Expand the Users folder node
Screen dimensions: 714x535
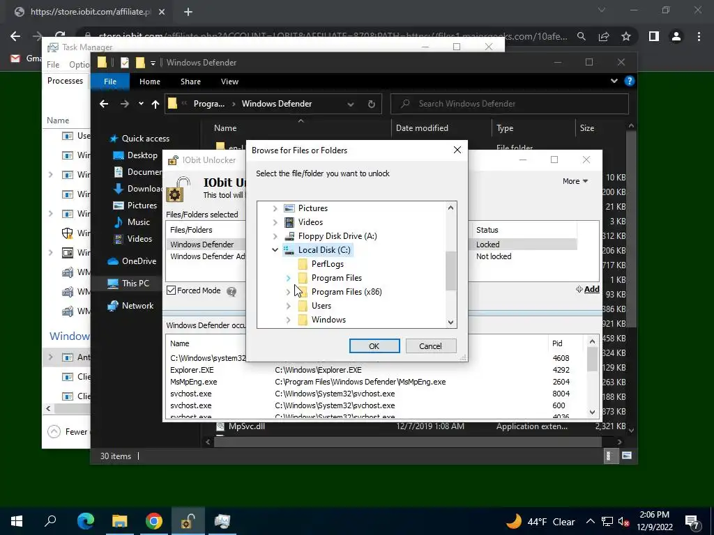(x=288, y=307)
